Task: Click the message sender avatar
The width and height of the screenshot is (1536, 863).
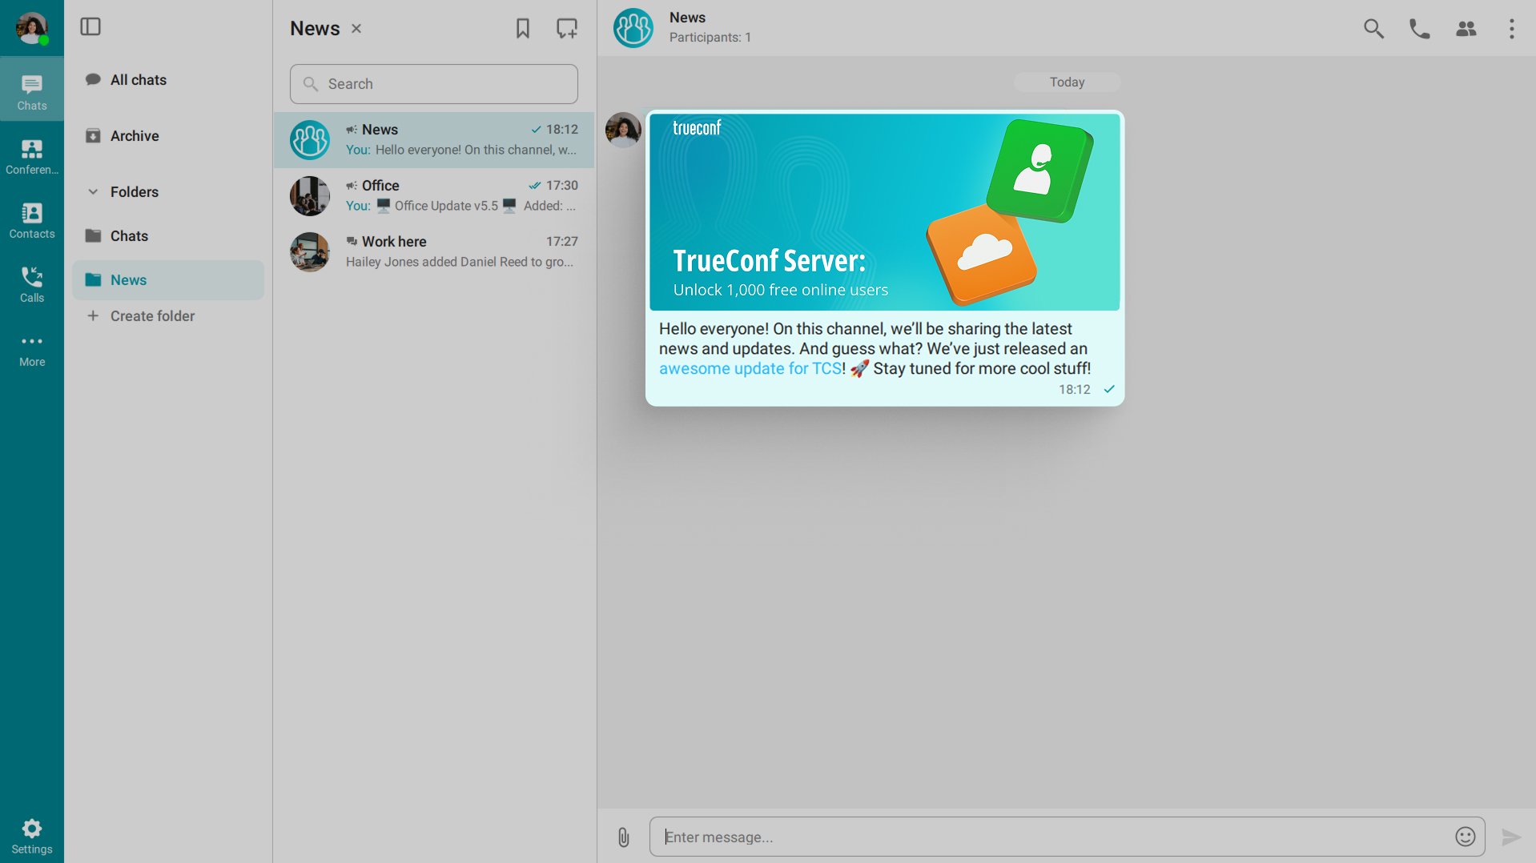Action: click(x=623, y=130)
